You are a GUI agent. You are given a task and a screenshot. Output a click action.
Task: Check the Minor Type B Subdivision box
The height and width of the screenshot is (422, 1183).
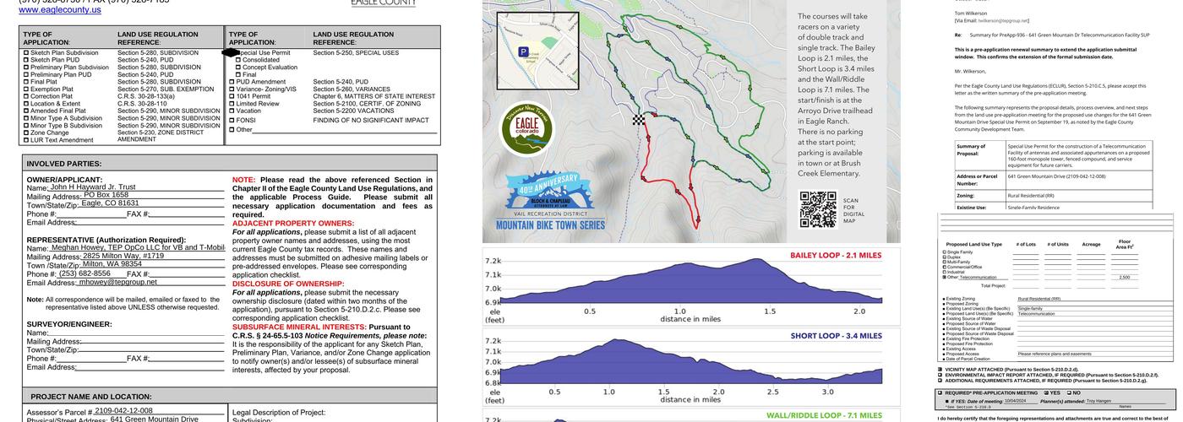[26, 126]
